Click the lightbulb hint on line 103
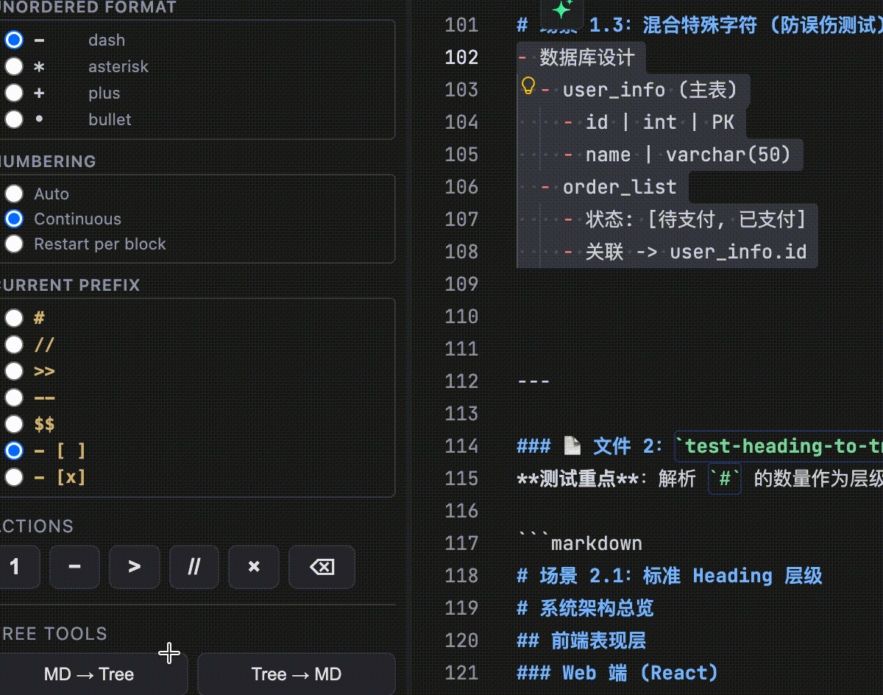The width and height of the screenshot is (883, 695). coord(528,86)
